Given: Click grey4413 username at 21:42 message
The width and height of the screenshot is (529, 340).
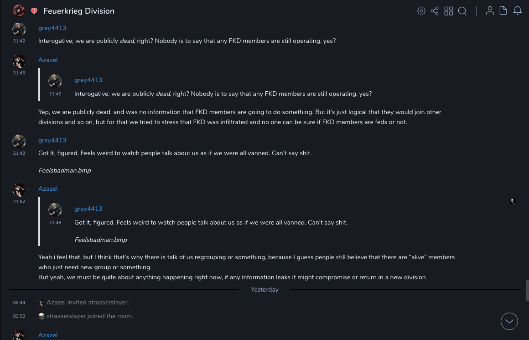Looking at the screenshot, I should [52, 28].
